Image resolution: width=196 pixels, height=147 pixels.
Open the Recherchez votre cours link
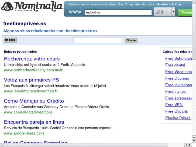32,59
